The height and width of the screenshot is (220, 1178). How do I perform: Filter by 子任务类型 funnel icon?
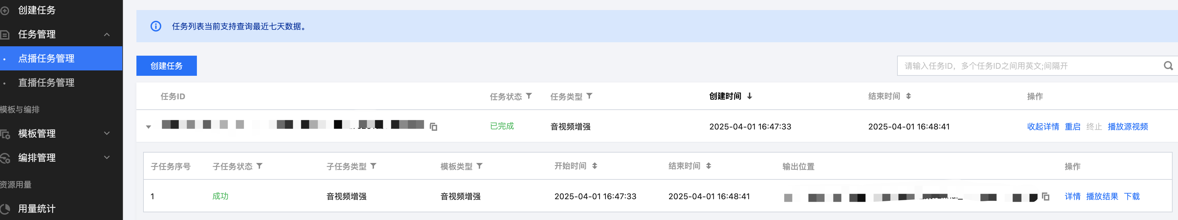click(x=373, y=166)
